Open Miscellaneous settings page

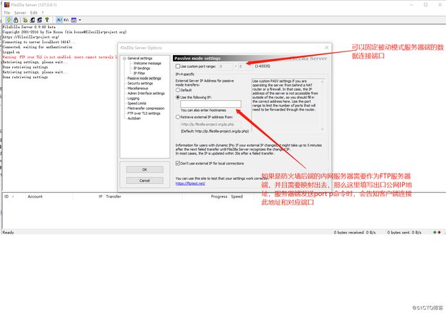[x=138, y=89]
